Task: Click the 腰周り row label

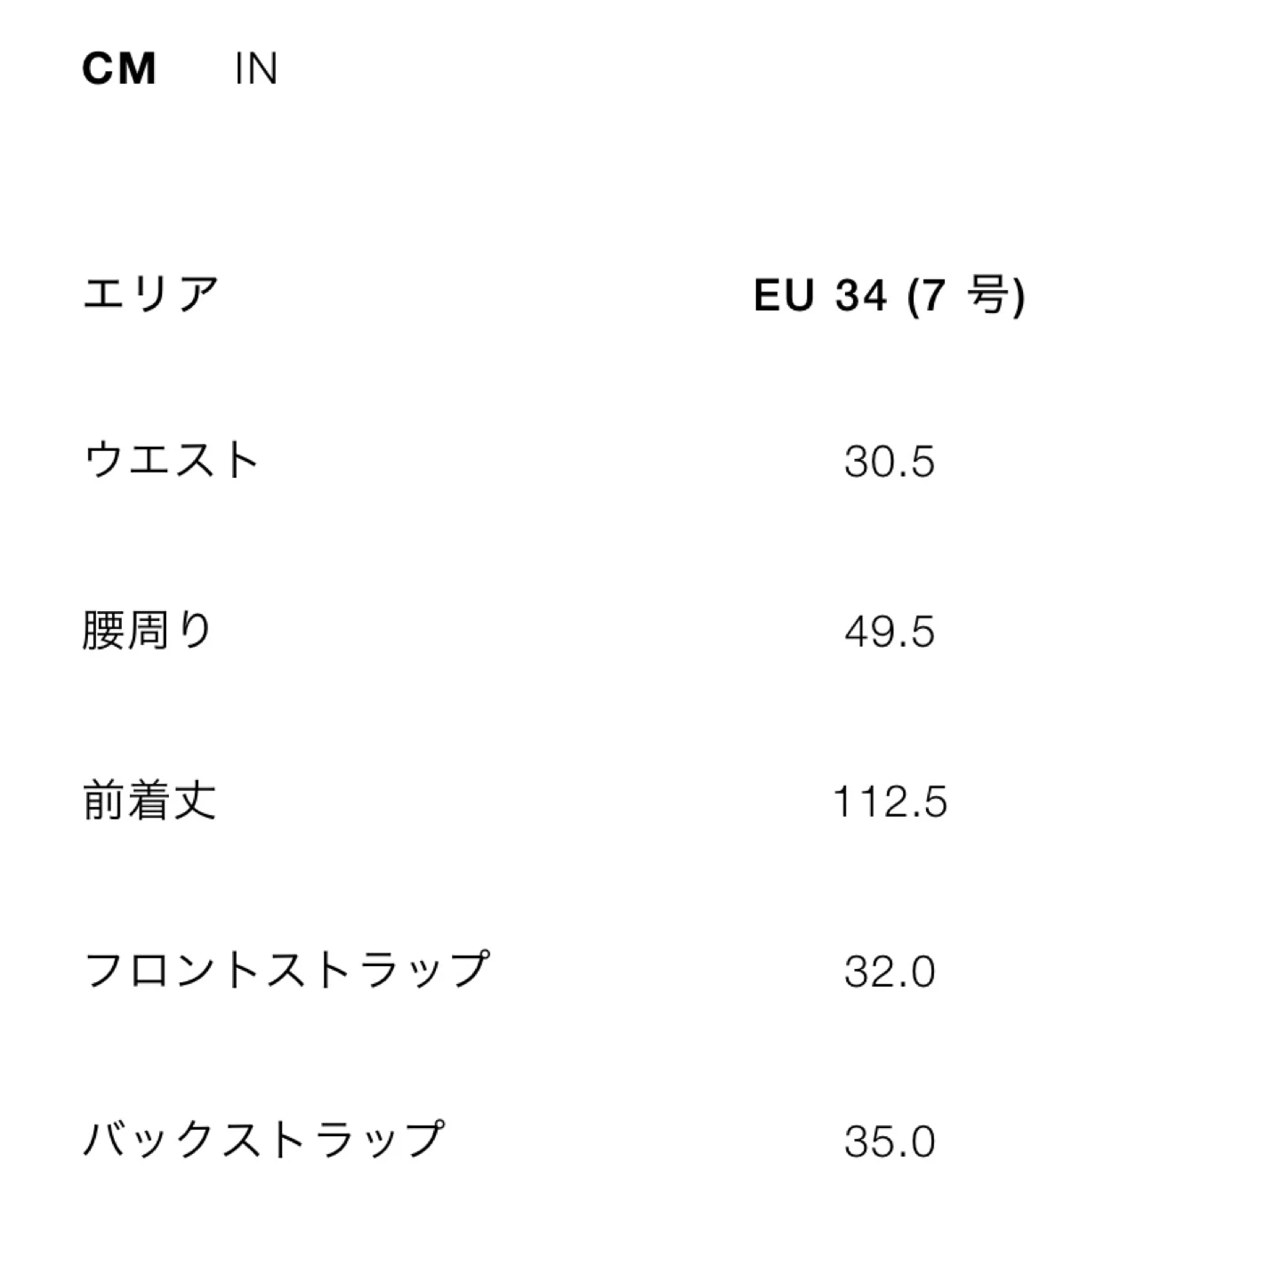Action: tap(148, 631)
